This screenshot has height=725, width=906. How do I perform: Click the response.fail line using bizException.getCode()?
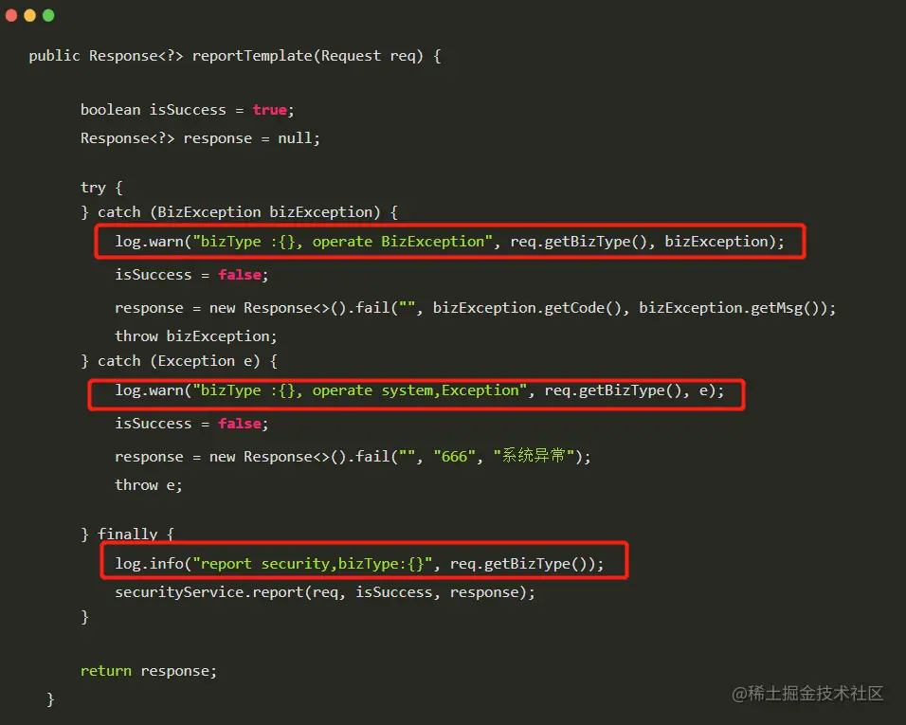point(475,308)
